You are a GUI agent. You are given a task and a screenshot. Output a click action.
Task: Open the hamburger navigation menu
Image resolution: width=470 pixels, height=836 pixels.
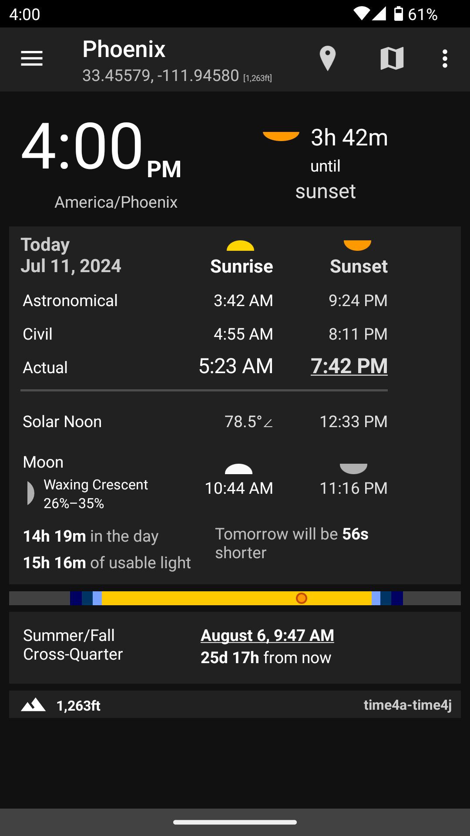coord(32,58)
